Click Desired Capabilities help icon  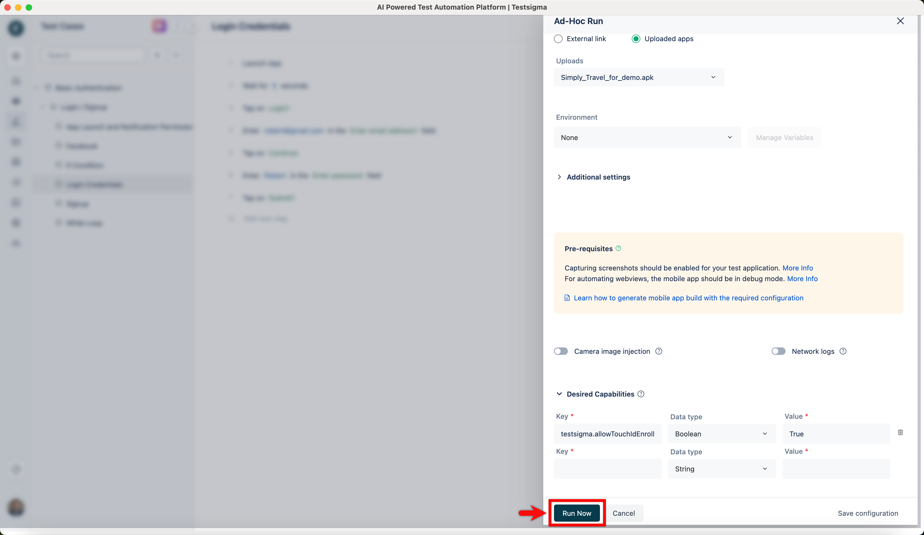(641, 394)
